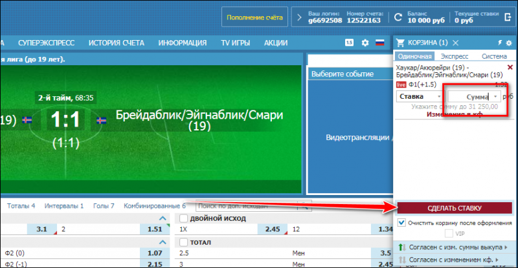Open ИСТОРИЯ СЧЕТА menu
518x268 pixels.
tap(117, 43)
